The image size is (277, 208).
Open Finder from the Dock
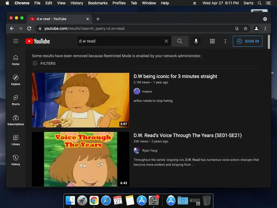click(70, 201)
